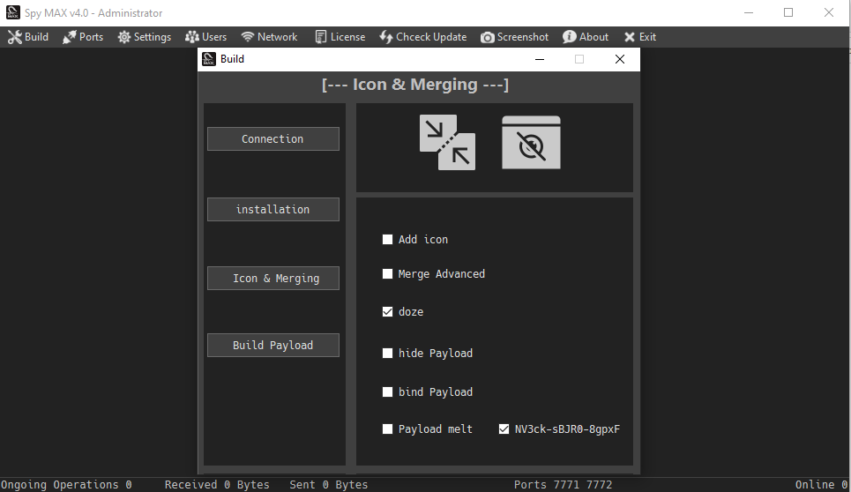Viewport: 851px width, 492px height.
Task: Enable the Add icon checkbox
Action: pyautogui.click(x=387, y=240)
